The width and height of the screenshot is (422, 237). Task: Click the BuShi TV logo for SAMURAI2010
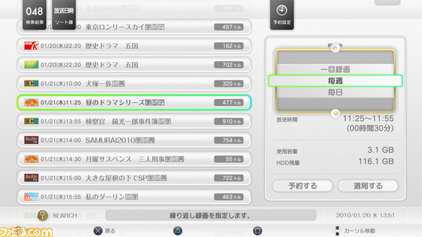(31, 140)
